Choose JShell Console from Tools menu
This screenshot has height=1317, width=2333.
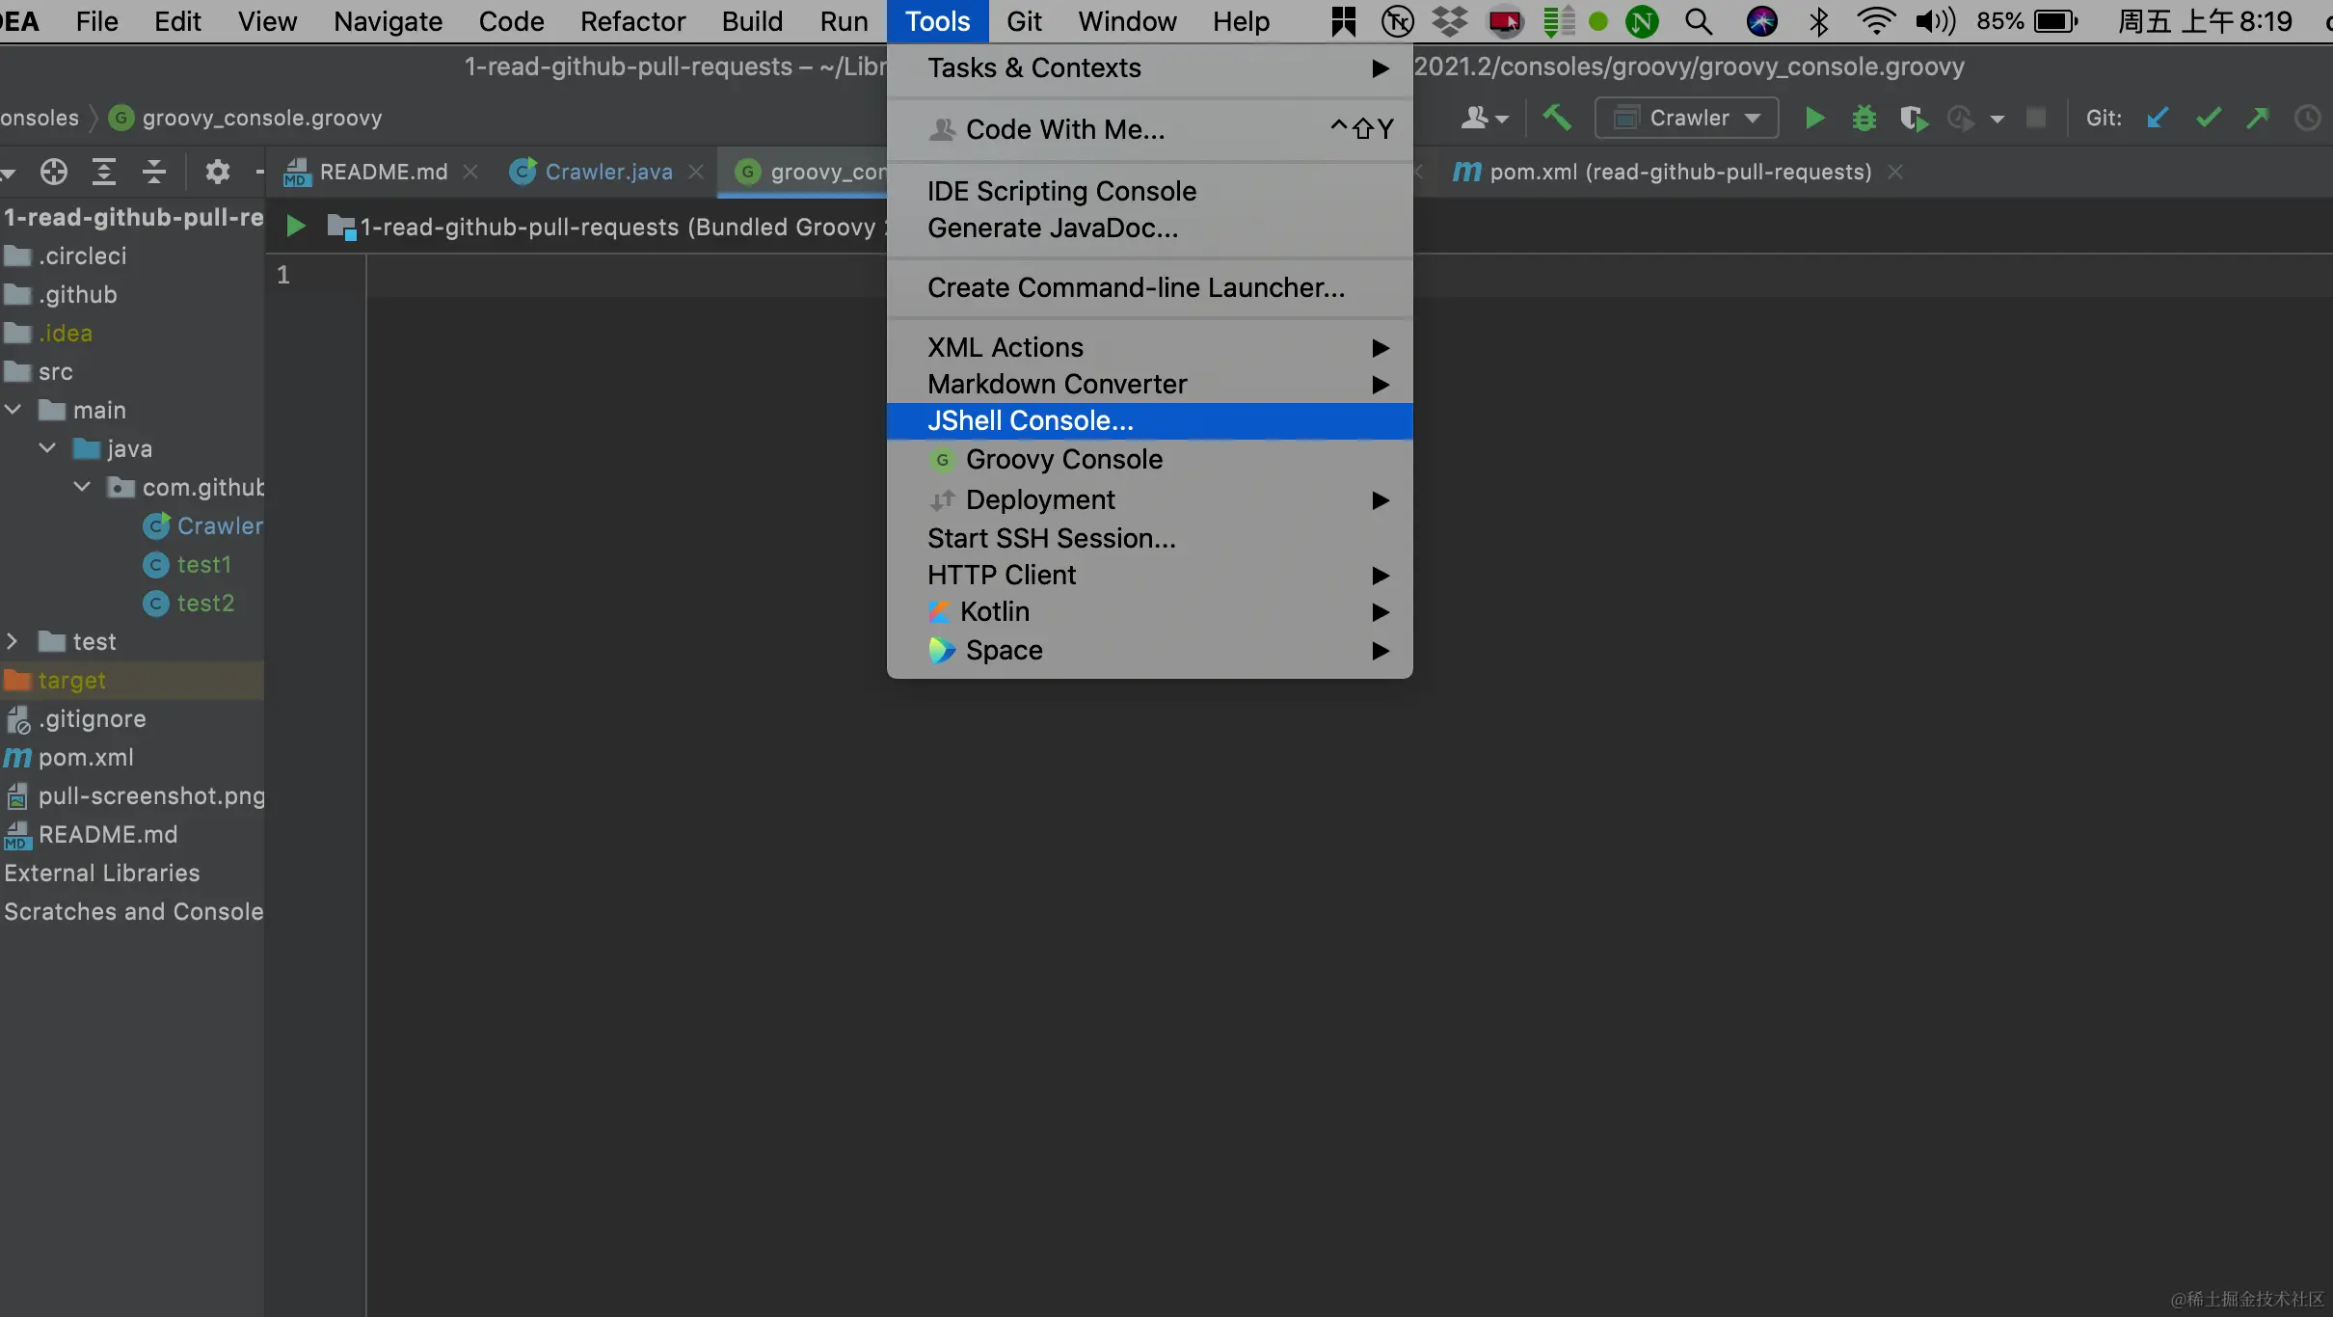[1030, 421]
